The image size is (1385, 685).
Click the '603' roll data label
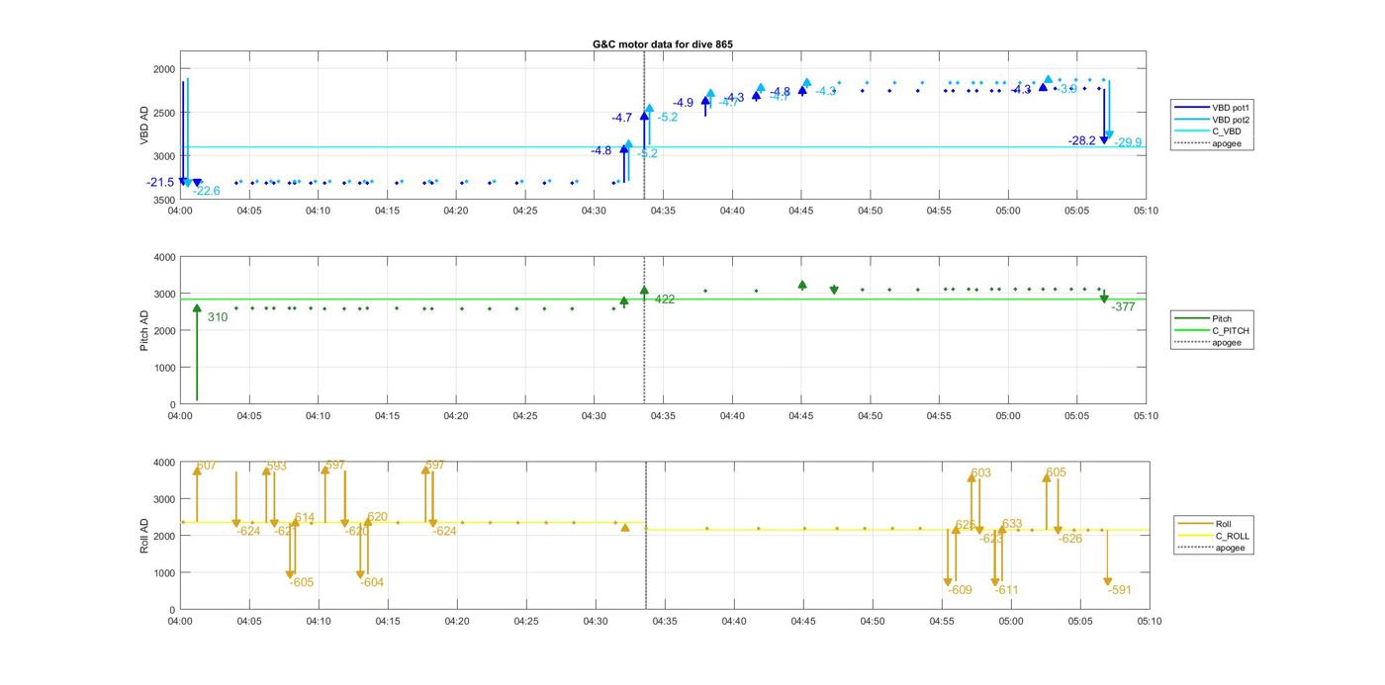tap(980, 473)
